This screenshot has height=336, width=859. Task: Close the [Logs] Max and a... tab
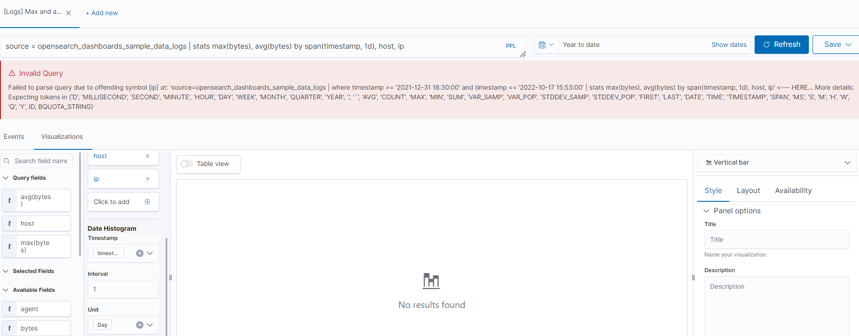[69, 13]
